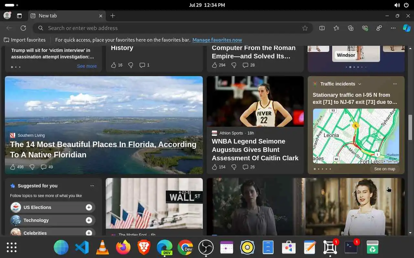Viewport: 414px width, 258px height.
Task: Open the Leonia traffic map thumbnail
Action: [356, 136]
